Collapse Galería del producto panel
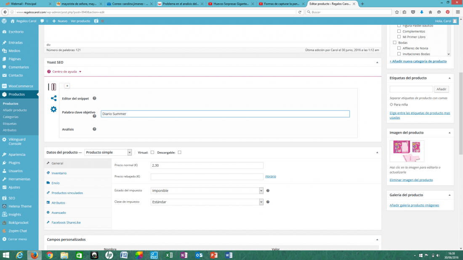This screenshot has width=463, height=260. click(450, 195)
